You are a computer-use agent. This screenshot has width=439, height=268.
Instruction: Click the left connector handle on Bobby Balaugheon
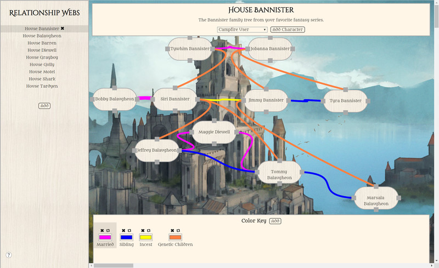tap(92, 99)
